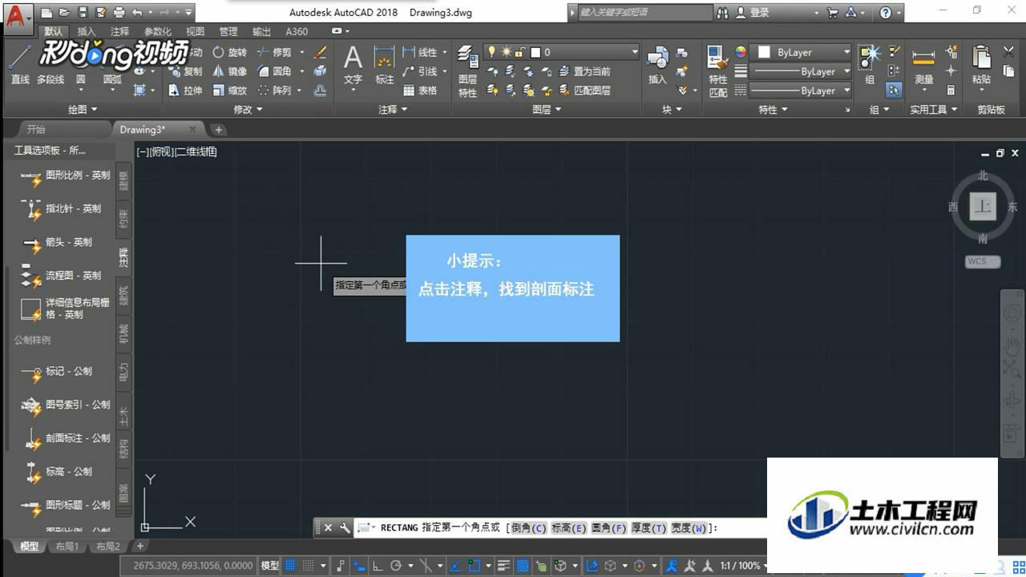This screenshot has height=577, width=1026.
Task: Switch to the Start (开始) file tab
Action: tap(36, 129)
